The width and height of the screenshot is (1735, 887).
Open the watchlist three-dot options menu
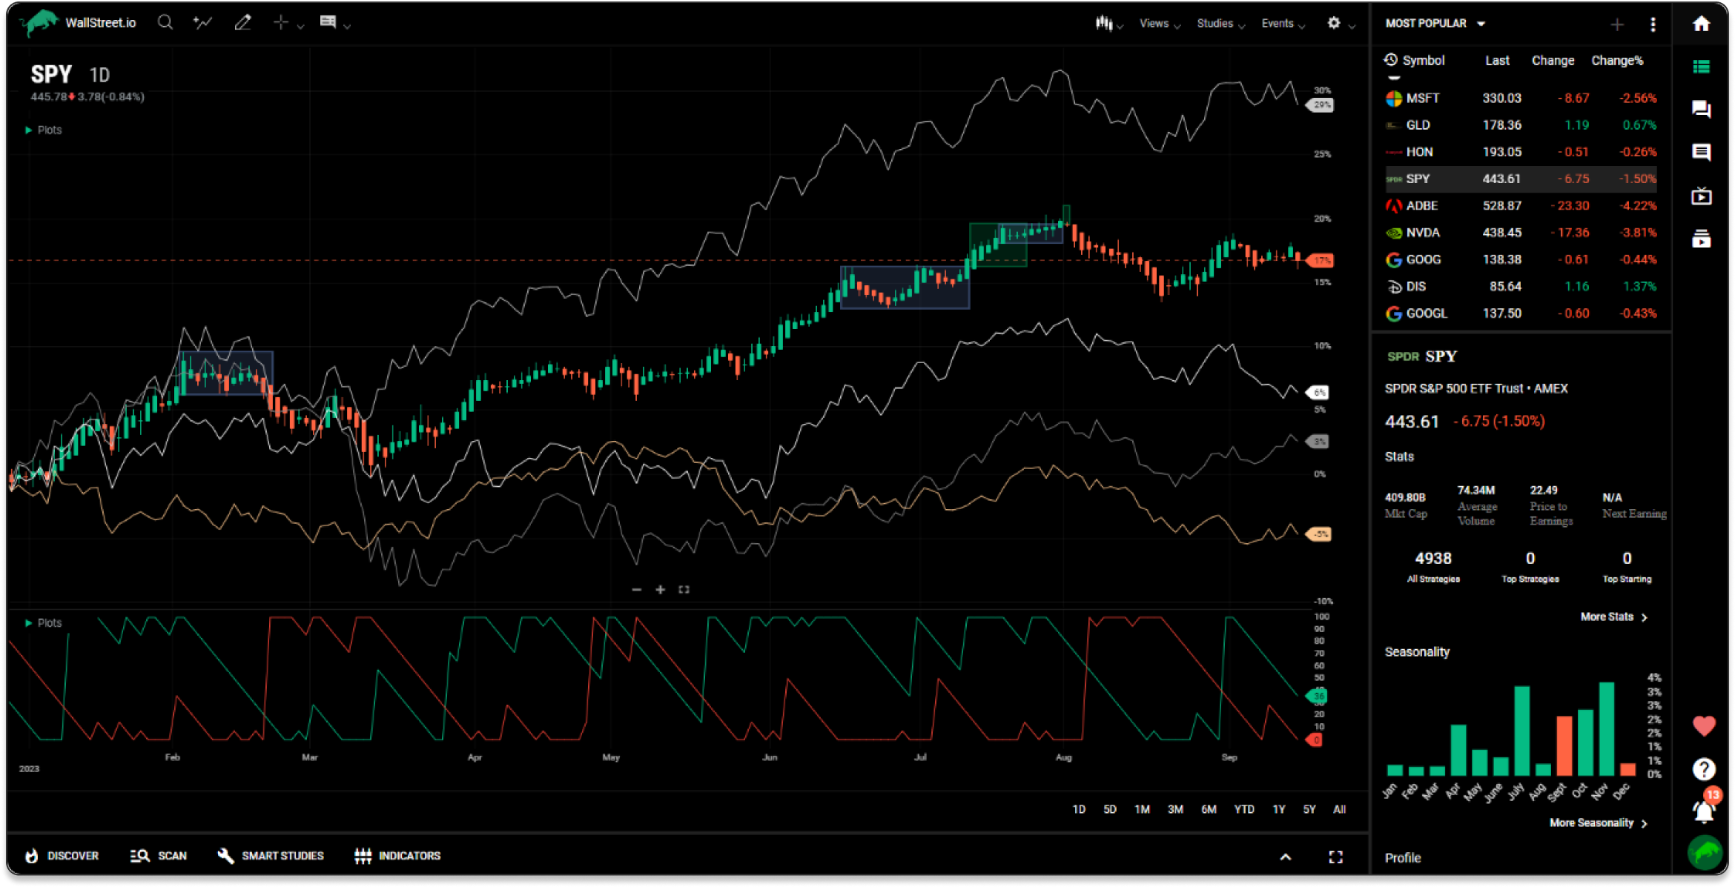coord(1653,24)
